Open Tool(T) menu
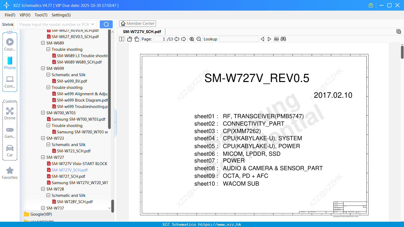Image resolution: width=404 pixels, height=227 pixels. [41, 15]
